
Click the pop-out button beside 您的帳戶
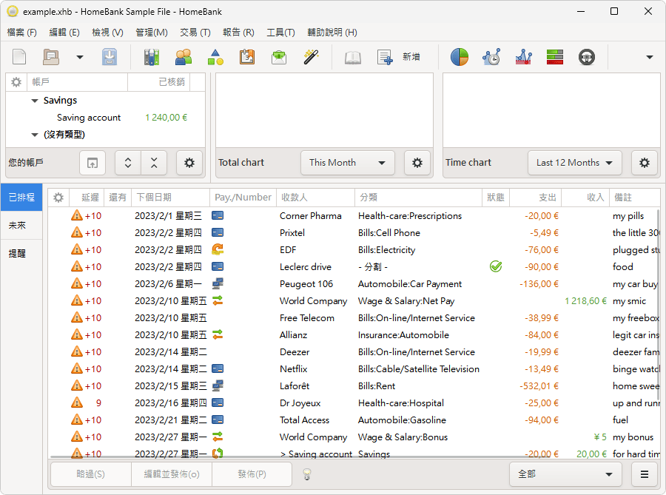pyautogui.click(x=92, y=163)
